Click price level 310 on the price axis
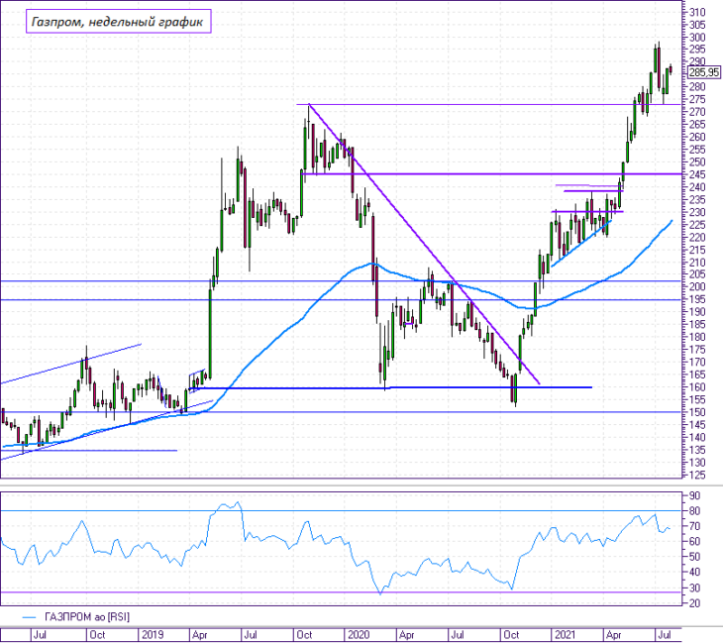The image size is (723, 643). 697,13
